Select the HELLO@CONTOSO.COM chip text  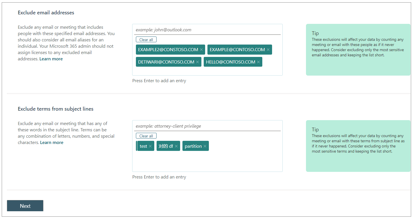[231, 62]
